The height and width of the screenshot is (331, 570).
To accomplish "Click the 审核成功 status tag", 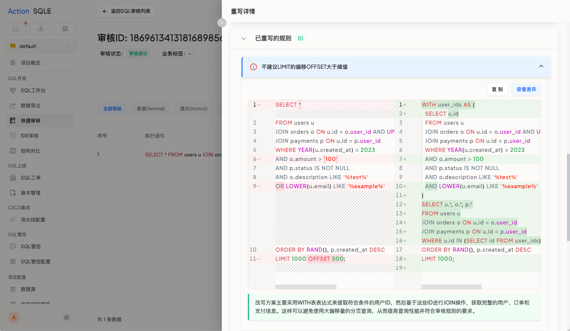I will [138, 54].
